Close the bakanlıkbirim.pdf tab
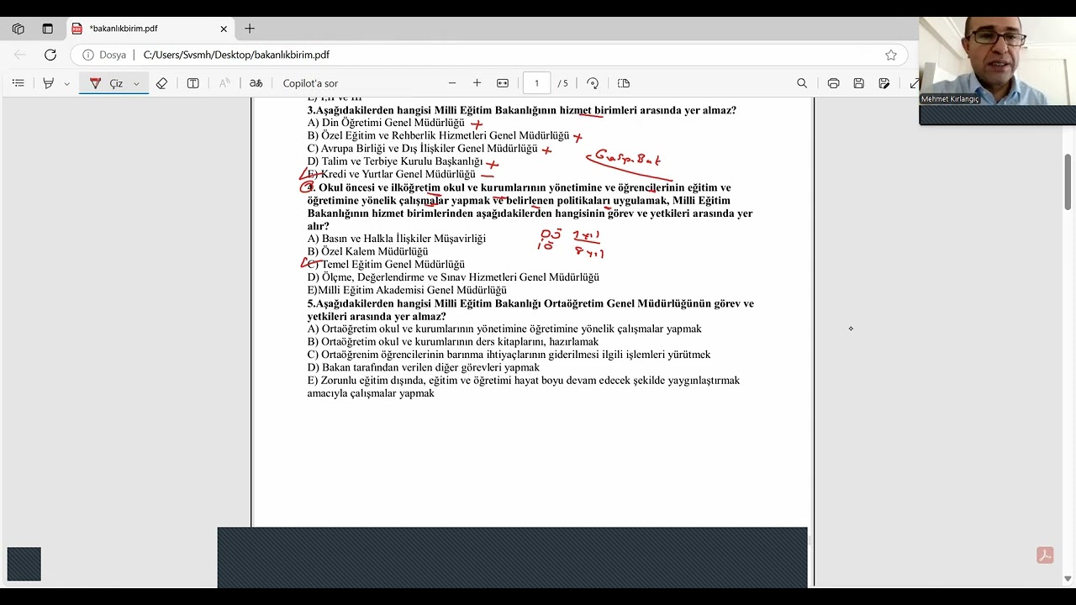The width and height of the screenshot is (1076, 605). click(224, 29)
